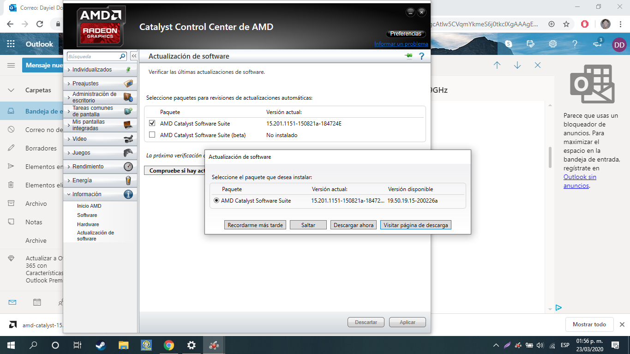The image size is (630, 354).
Task: Collapse the Outlook Carpetas folder list
Action: click(x=12, y=90)
